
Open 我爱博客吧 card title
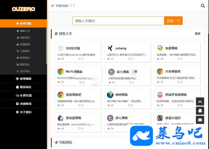point(74,95)
